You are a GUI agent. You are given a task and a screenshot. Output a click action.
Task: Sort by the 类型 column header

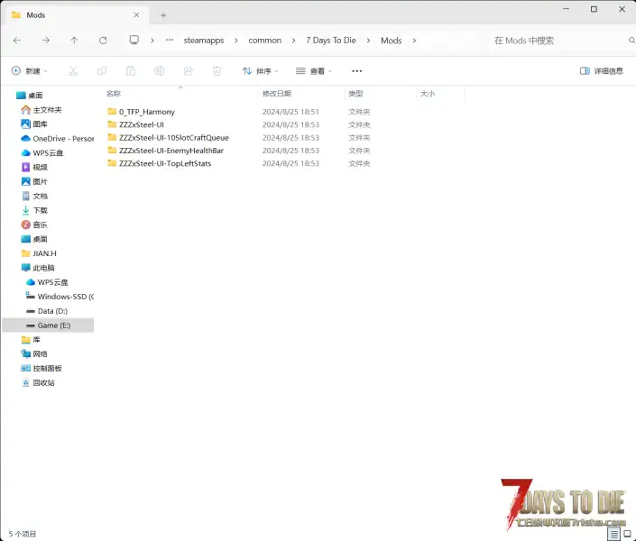(x=355, y=94)
